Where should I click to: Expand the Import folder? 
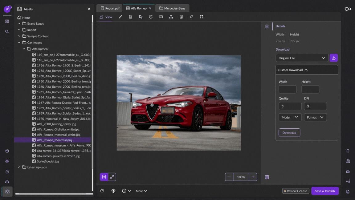coord(19,30)
